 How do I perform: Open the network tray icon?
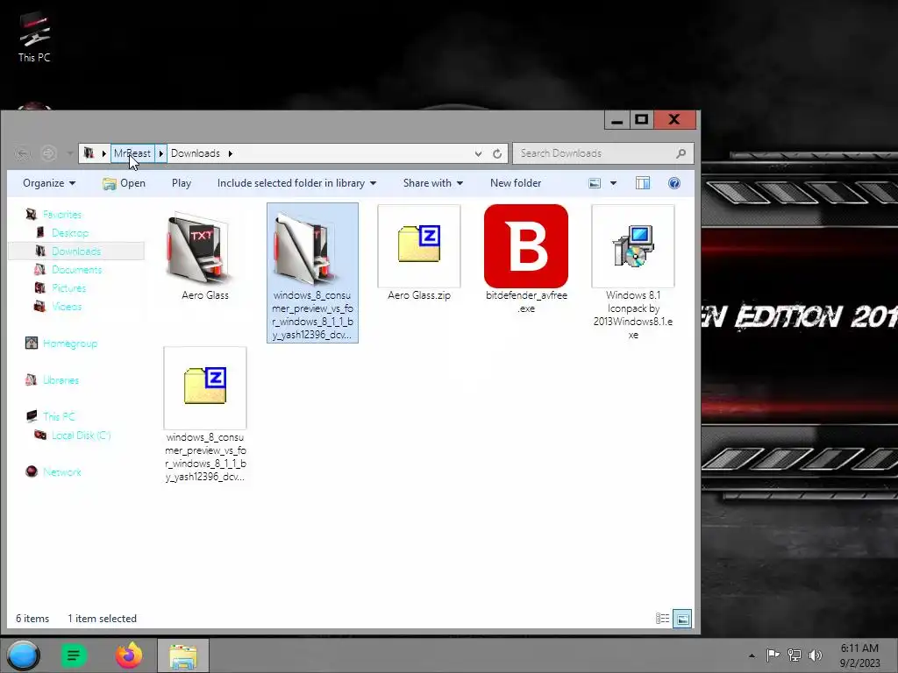point(794,655)
